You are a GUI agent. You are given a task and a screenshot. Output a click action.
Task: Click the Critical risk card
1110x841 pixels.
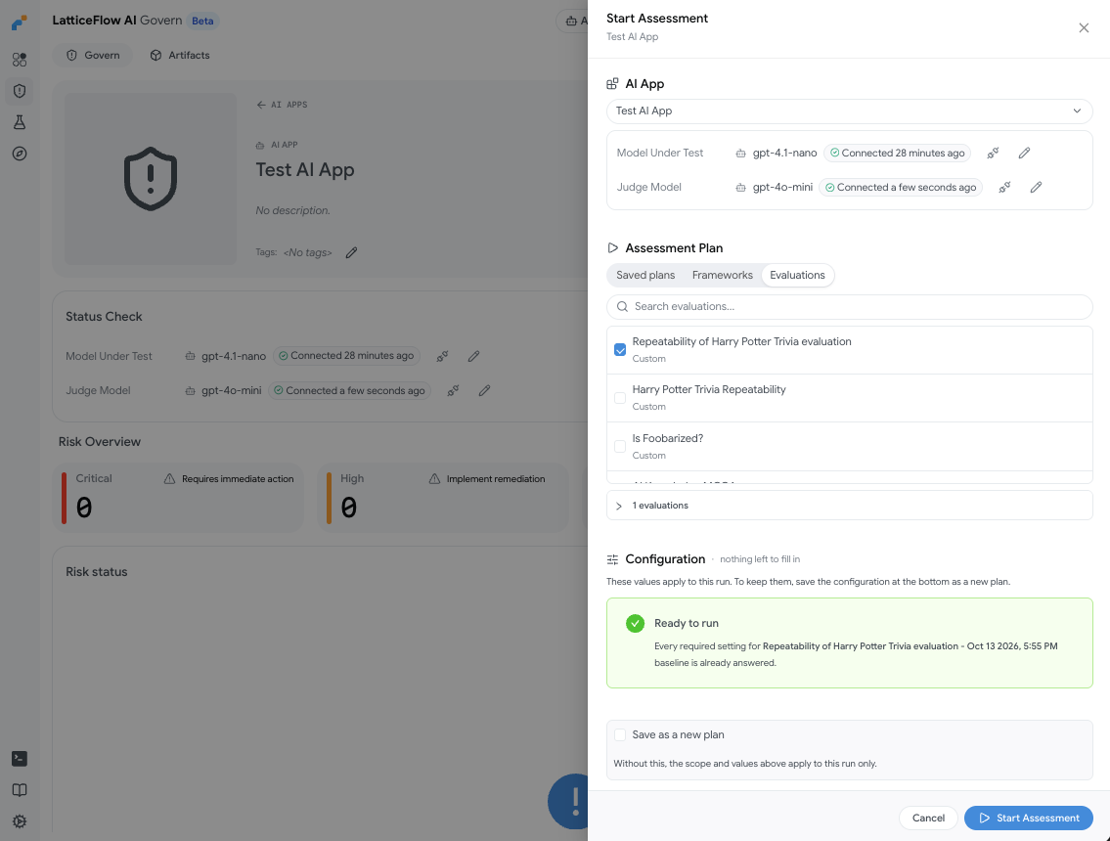click(178, 498)
